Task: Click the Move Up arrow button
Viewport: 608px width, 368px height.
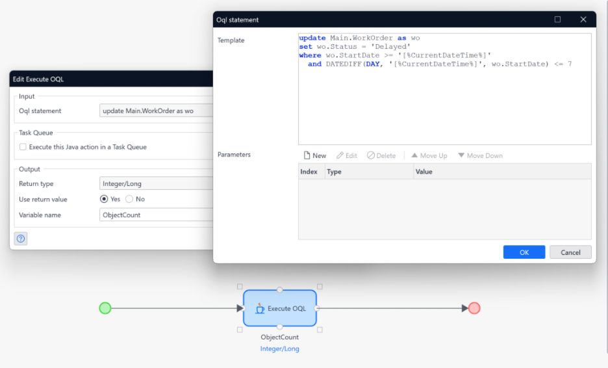Action: [429, 155]
